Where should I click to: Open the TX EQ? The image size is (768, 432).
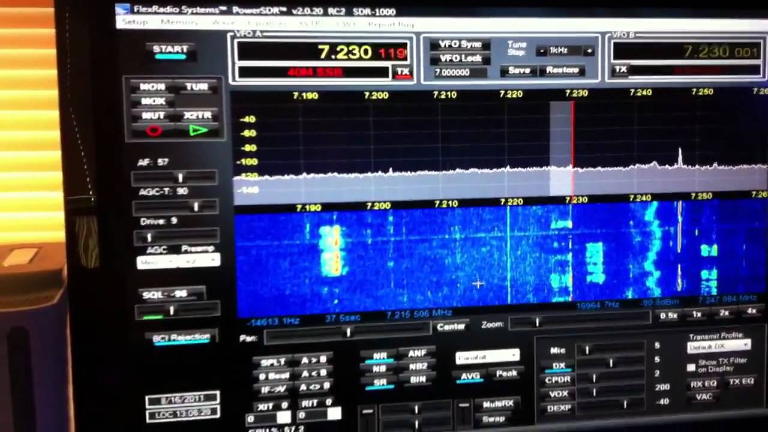740,382
